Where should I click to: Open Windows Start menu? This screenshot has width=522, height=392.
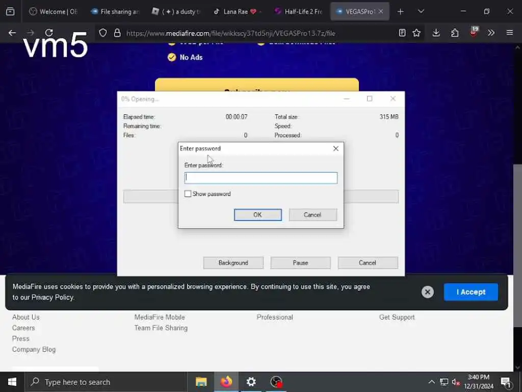click(x=12, y=382)
